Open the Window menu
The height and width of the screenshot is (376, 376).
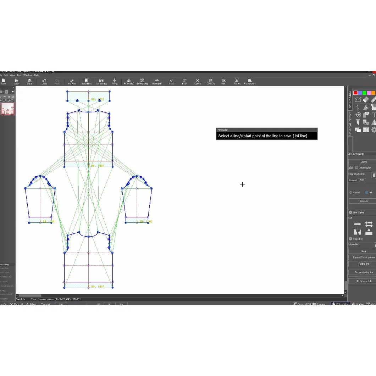(28, 75)
